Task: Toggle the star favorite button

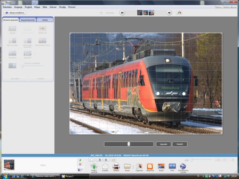Action: [92, 159]
